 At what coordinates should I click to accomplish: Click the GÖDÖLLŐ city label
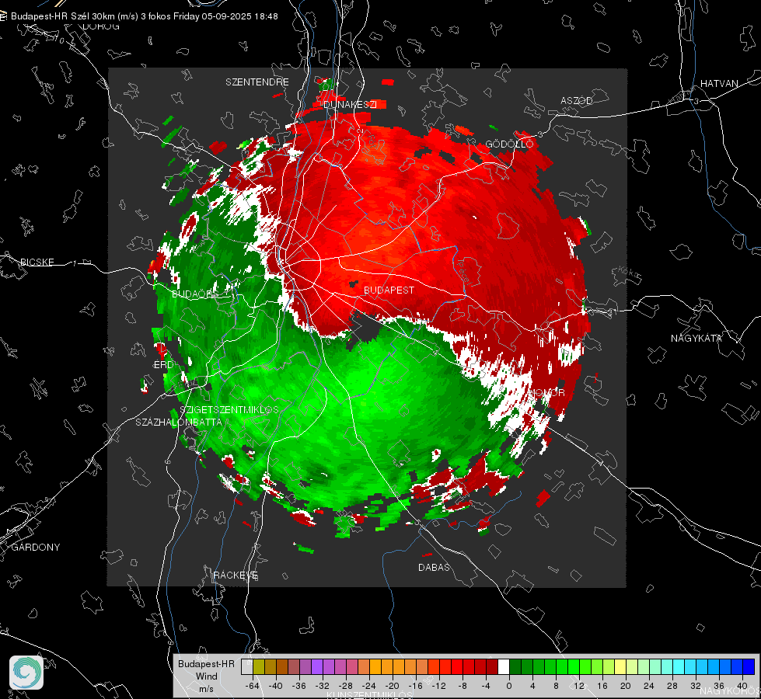coord(510,144)
